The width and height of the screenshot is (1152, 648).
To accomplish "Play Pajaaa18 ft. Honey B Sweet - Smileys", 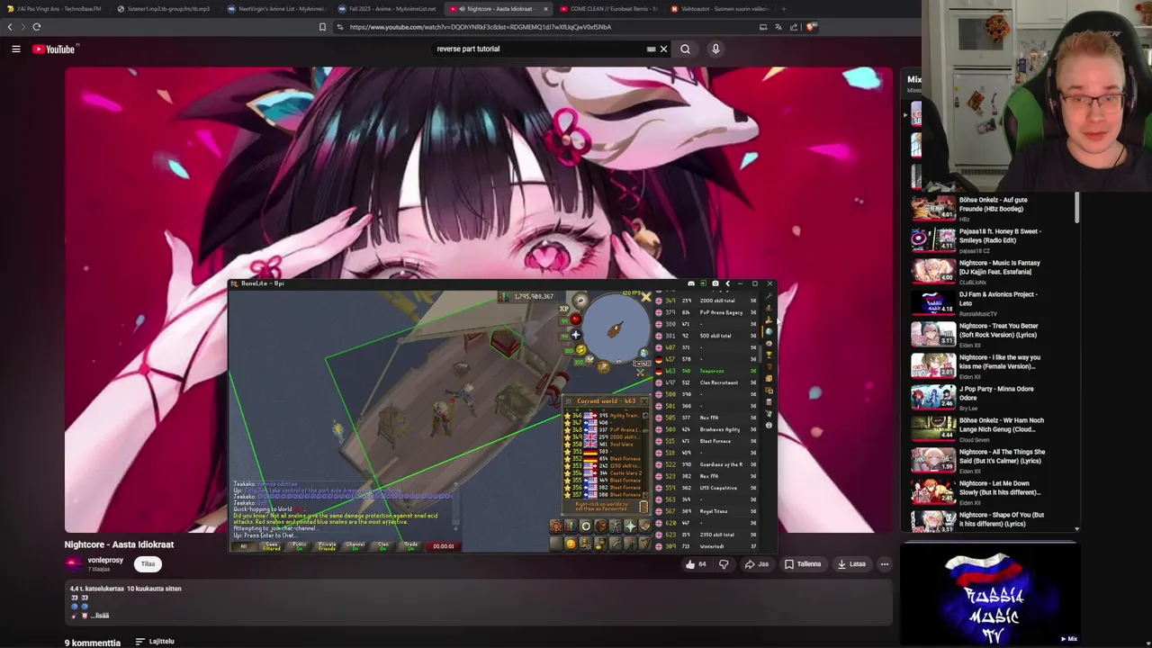I will tap(978, 238).
